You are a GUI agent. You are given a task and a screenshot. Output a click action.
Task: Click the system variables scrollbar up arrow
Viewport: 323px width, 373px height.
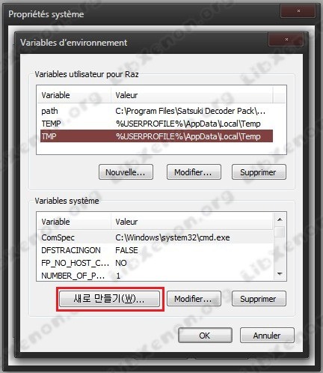pos(280,219)
